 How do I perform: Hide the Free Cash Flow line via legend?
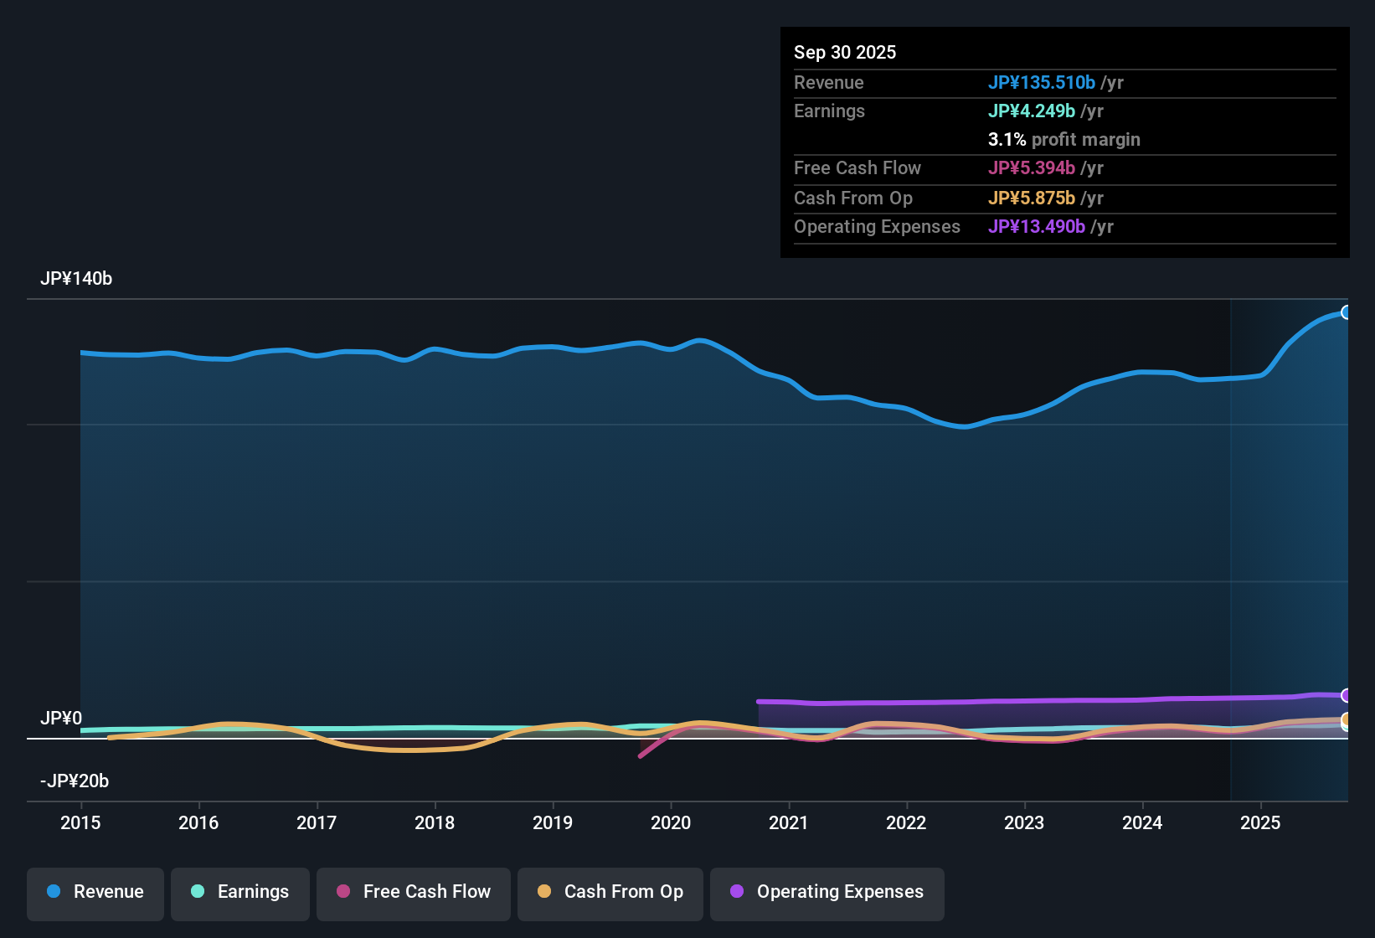[x=413, y=892]
